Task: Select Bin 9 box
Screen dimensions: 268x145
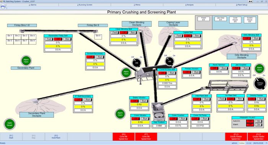Action: click(x=98, y=37)
